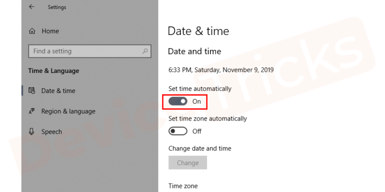
Task: Click the Home house icon
Action: pos(32,31)
